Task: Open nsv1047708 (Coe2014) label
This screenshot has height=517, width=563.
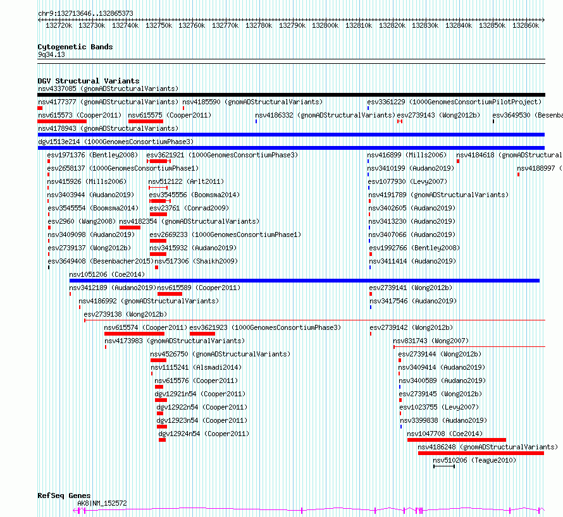Action: tap(445, 434)
